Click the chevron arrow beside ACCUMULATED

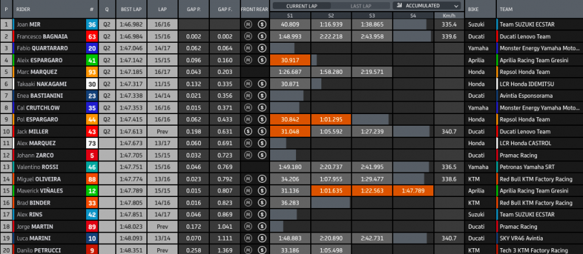click(456, 6)
